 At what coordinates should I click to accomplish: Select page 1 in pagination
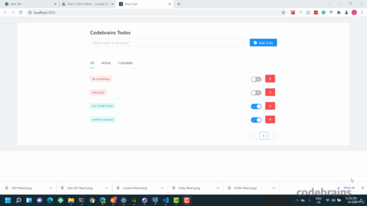click(264, 136)
